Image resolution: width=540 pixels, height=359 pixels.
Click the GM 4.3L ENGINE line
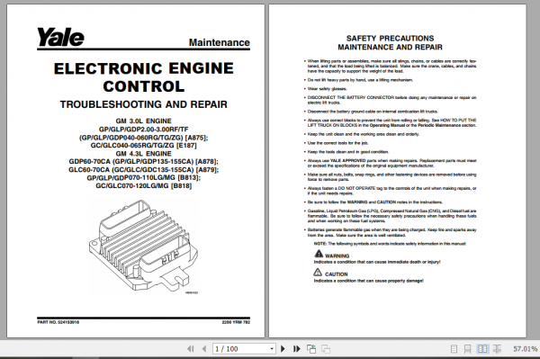[x=144, y=154]
